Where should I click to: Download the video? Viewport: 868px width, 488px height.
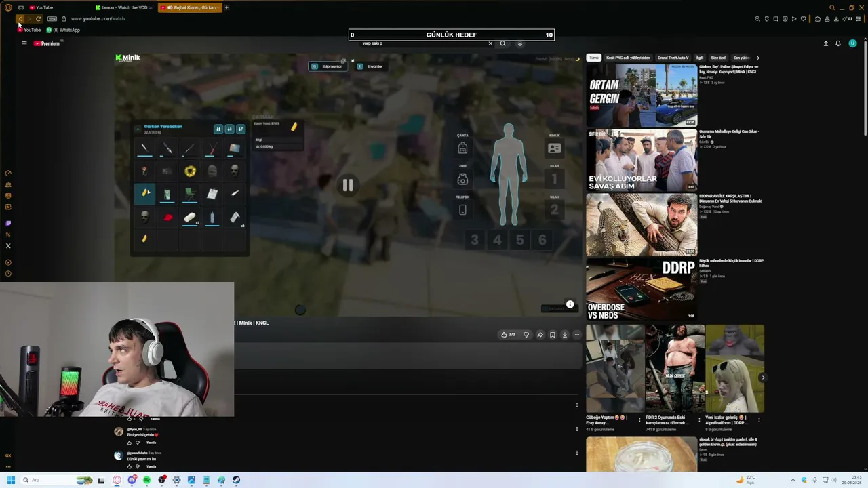pyautogui.click(x=564, y=335)
